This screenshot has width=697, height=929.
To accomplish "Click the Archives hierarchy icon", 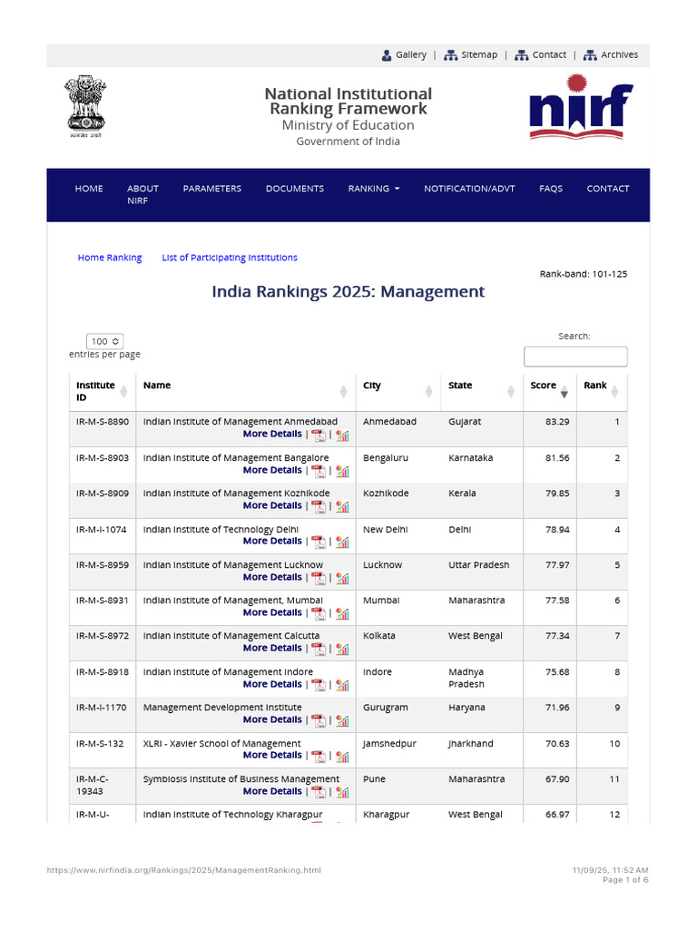I will coord(590,55).
